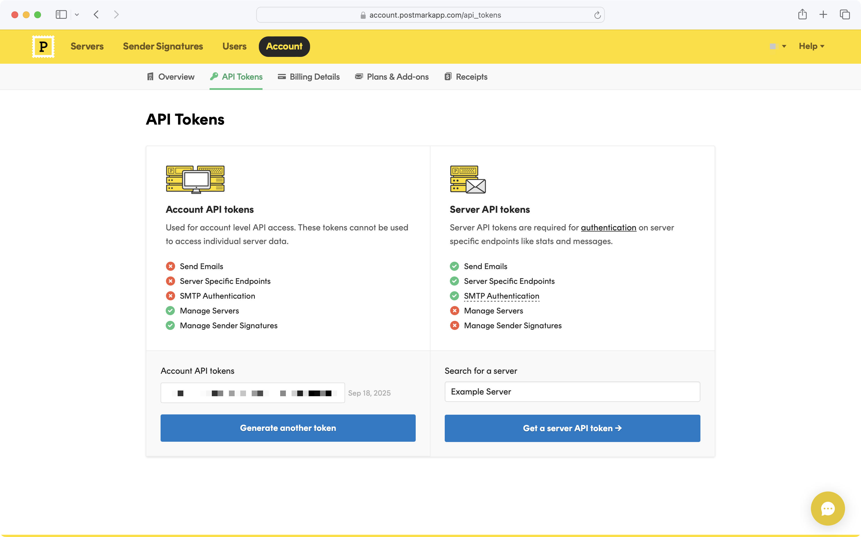This screenshot has height=537, width=861.
Task: Click the Postmark P logo
Action: [43, 47]
